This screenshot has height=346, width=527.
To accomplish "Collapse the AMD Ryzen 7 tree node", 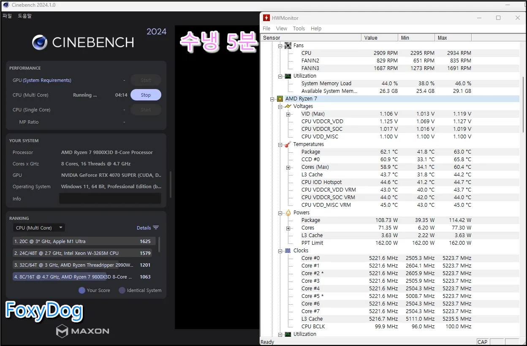I will tap(272, 99).
